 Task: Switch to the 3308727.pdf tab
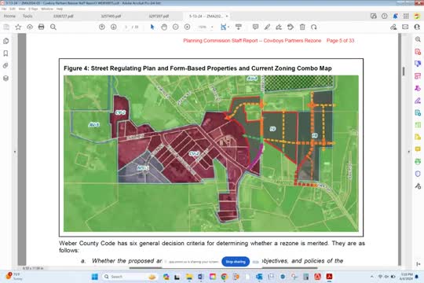[x=64, y=17]
